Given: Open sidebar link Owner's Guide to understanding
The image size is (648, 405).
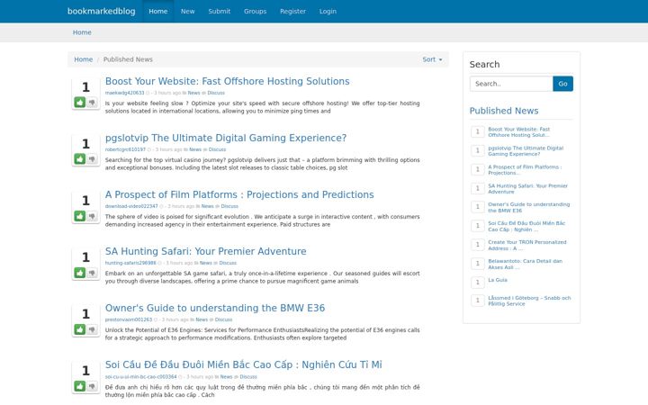Looking at the screenshot, I should tap(528, 208).
